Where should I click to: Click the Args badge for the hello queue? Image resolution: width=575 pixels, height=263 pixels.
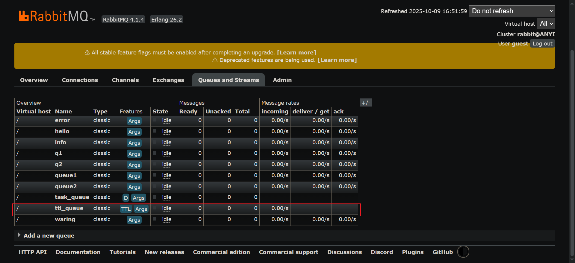pos(134,132)
